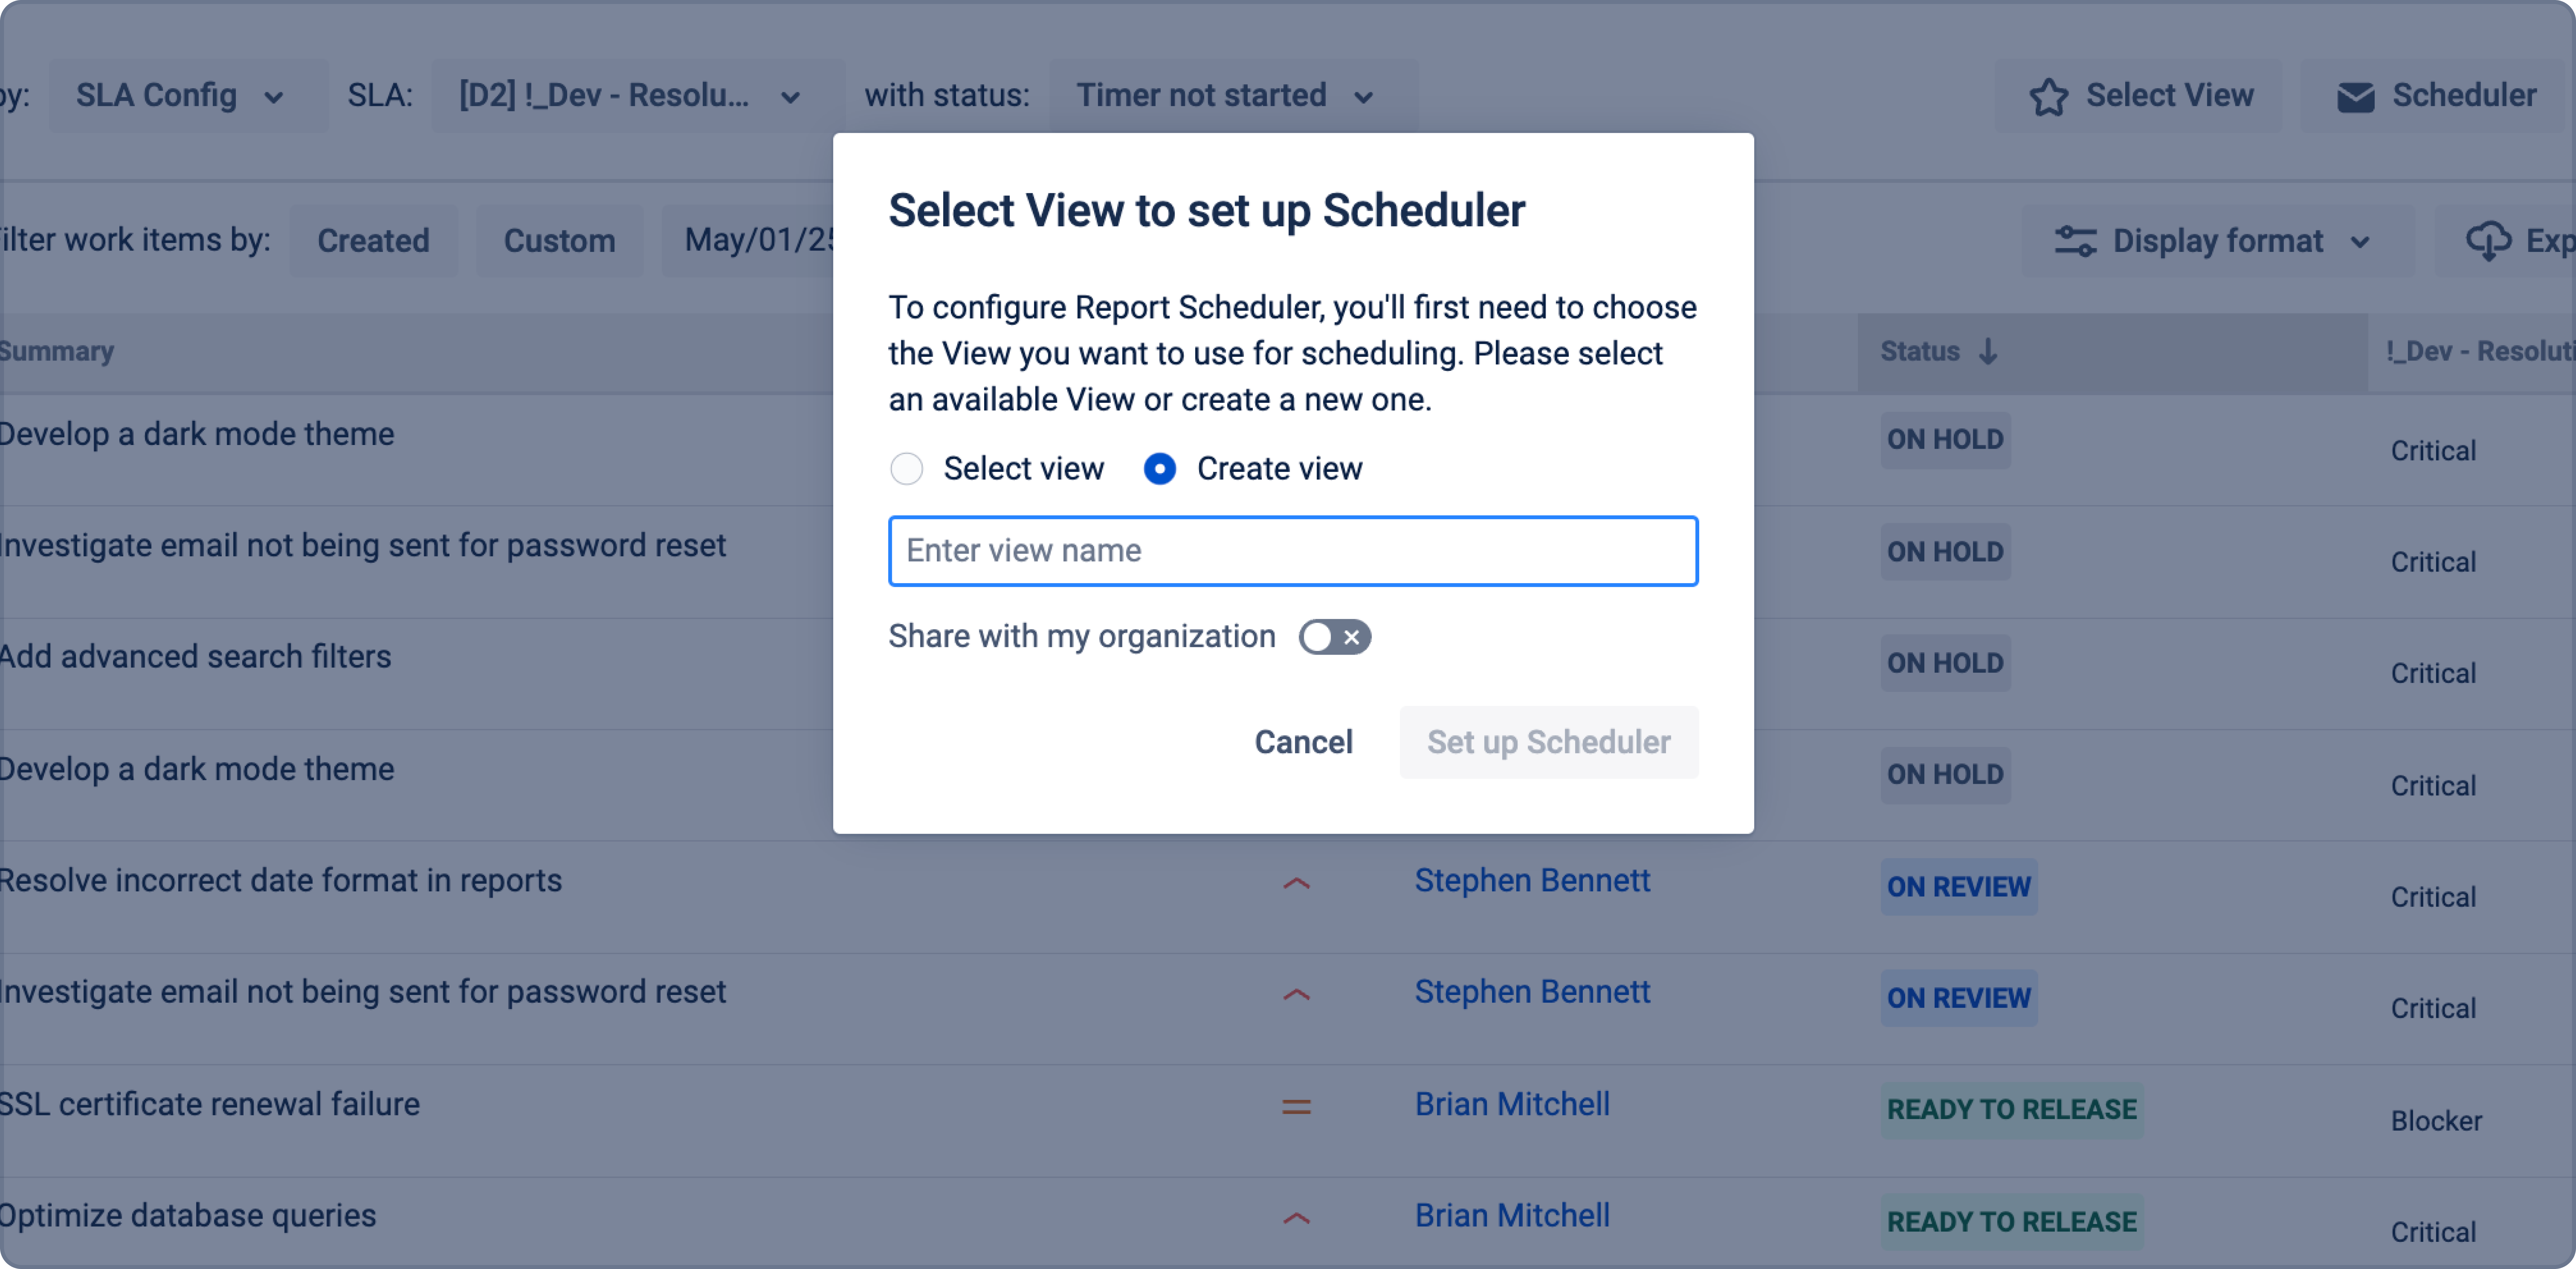Viewport: 2576px width, 1269px height.
Task: Enable the Share with my organization toggle
Action: [x=1335, y=636]
